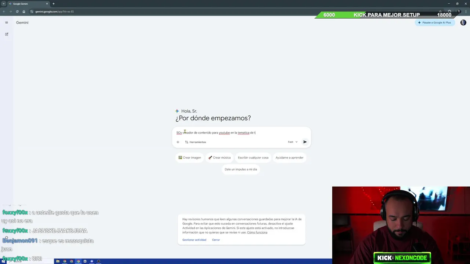Screen dimensions: 470x264
Task: Start a new chat with the edit icon
Action: pos(6,34)
